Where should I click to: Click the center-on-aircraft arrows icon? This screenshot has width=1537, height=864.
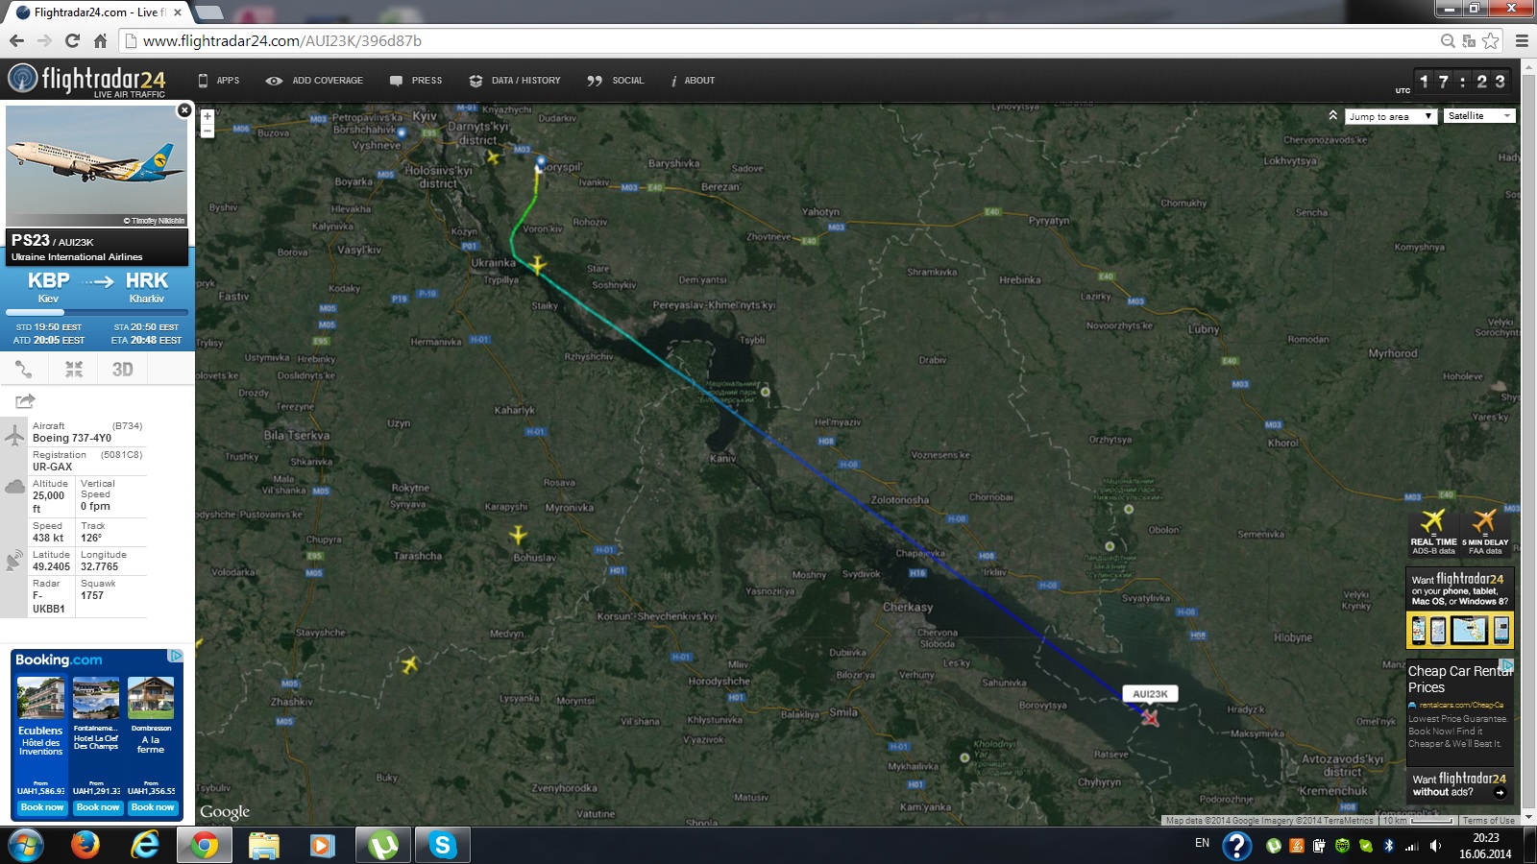74,370
